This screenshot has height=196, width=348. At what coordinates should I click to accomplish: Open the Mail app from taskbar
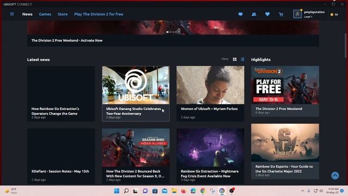pos(164,191)
